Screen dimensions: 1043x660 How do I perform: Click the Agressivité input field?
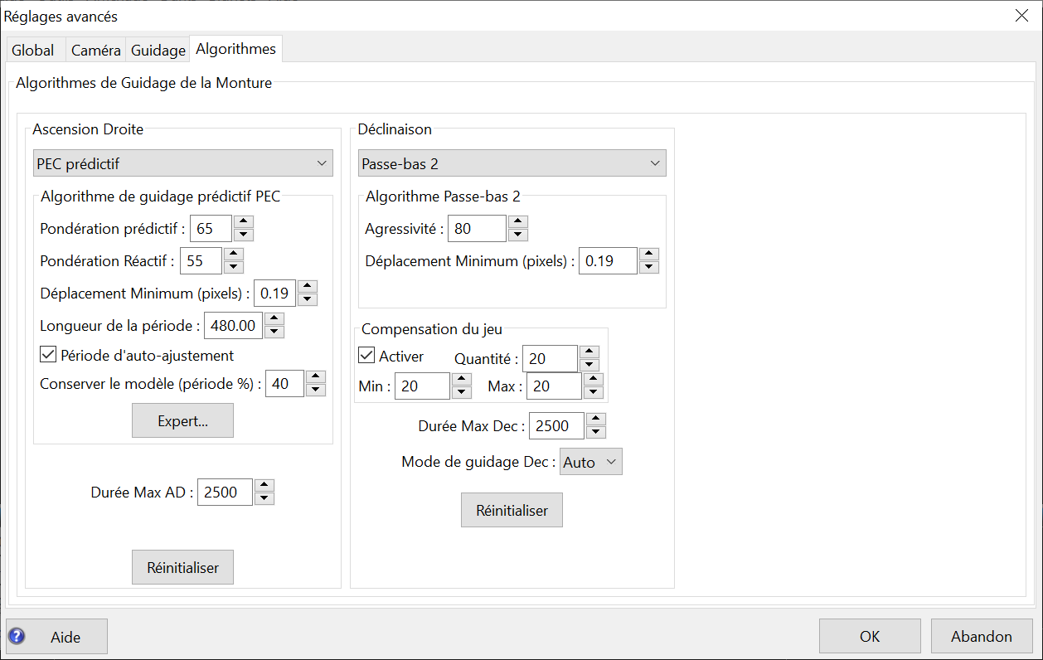[x=477, y=228]
